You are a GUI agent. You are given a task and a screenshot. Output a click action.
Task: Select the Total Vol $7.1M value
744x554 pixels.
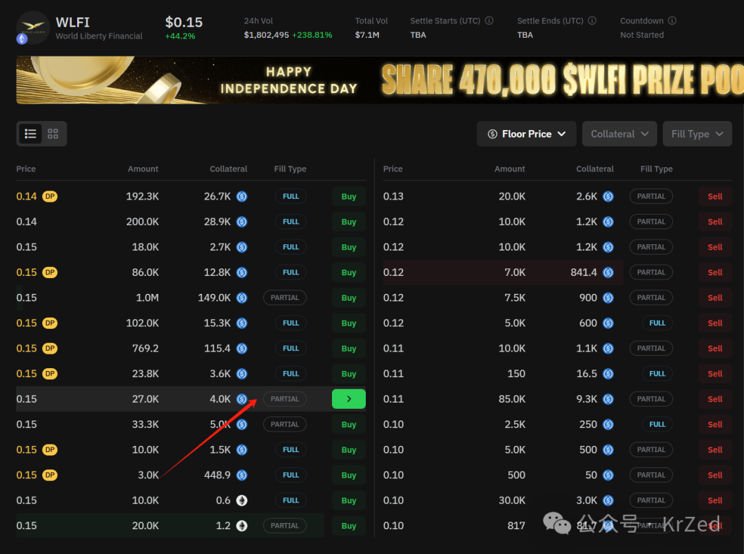tap(367, 35)
